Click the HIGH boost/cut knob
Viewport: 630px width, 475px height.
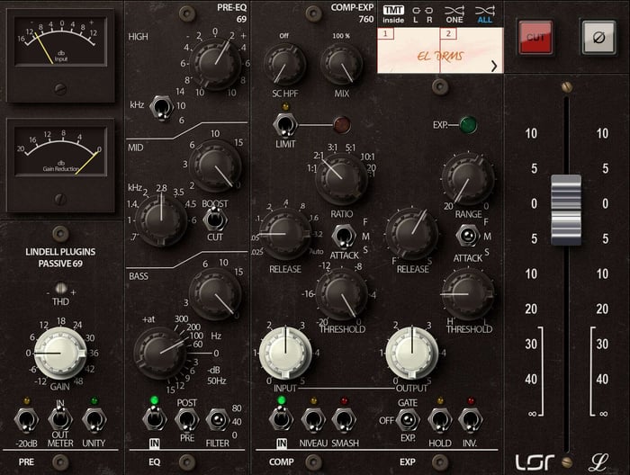tap(215, 64)
